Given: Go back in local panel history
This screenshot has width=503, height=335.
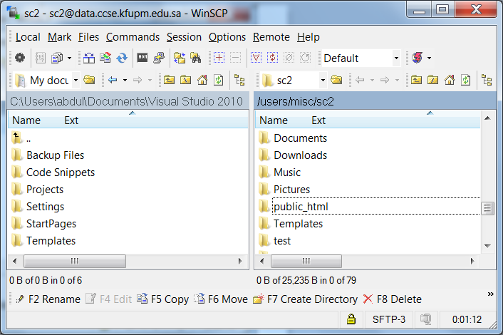Looking at the screenshot, I should point(113,80).
